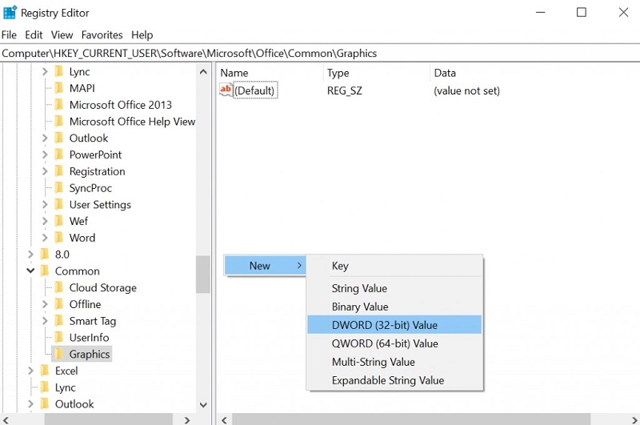Viewport: 640px width, 425px height.
Task: Expand the 8.0 registry key
Action: 30,255
